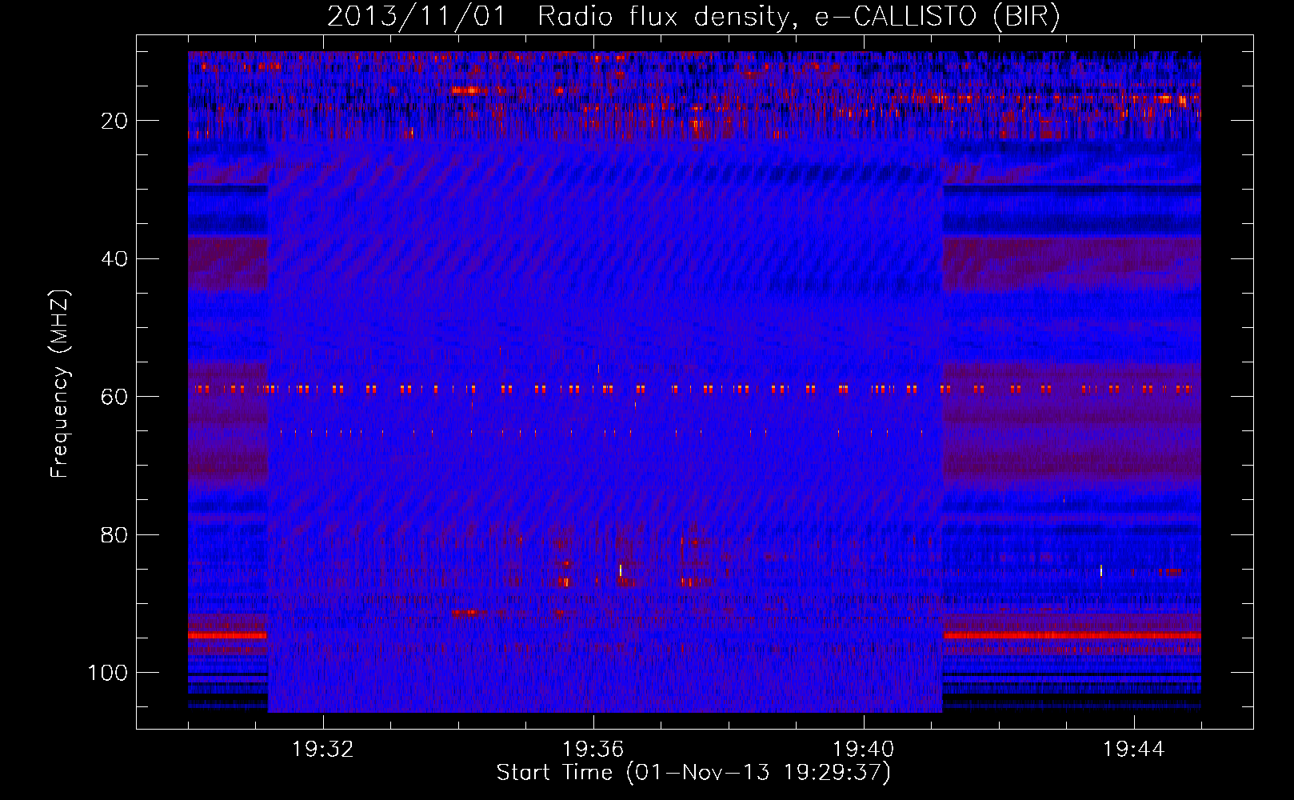Click the 'Frequency (MHZ)' axis label
This screenshot has width=1294, height=800.
(60, 383)
